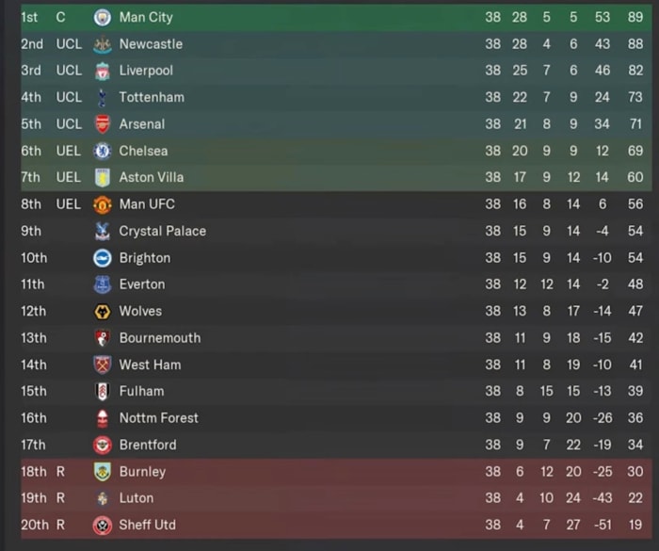Open the Burnley team name link
659x551 pixels.
[x=142, y=471]
